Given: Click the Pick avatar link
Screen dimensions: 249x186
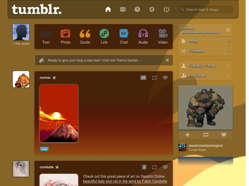Looking at the screenshot, I should click(x=21, y=44).
